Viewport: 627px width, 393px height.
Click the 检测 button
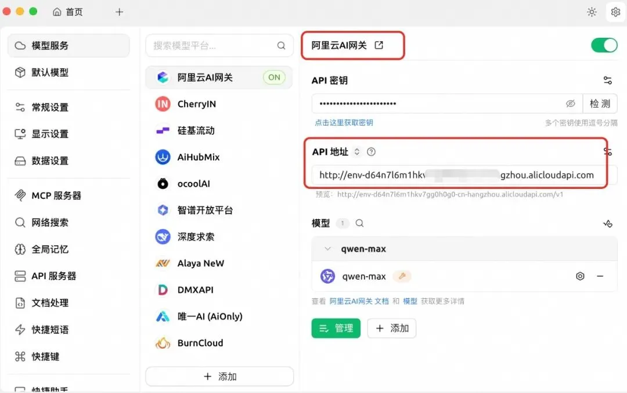600,103
